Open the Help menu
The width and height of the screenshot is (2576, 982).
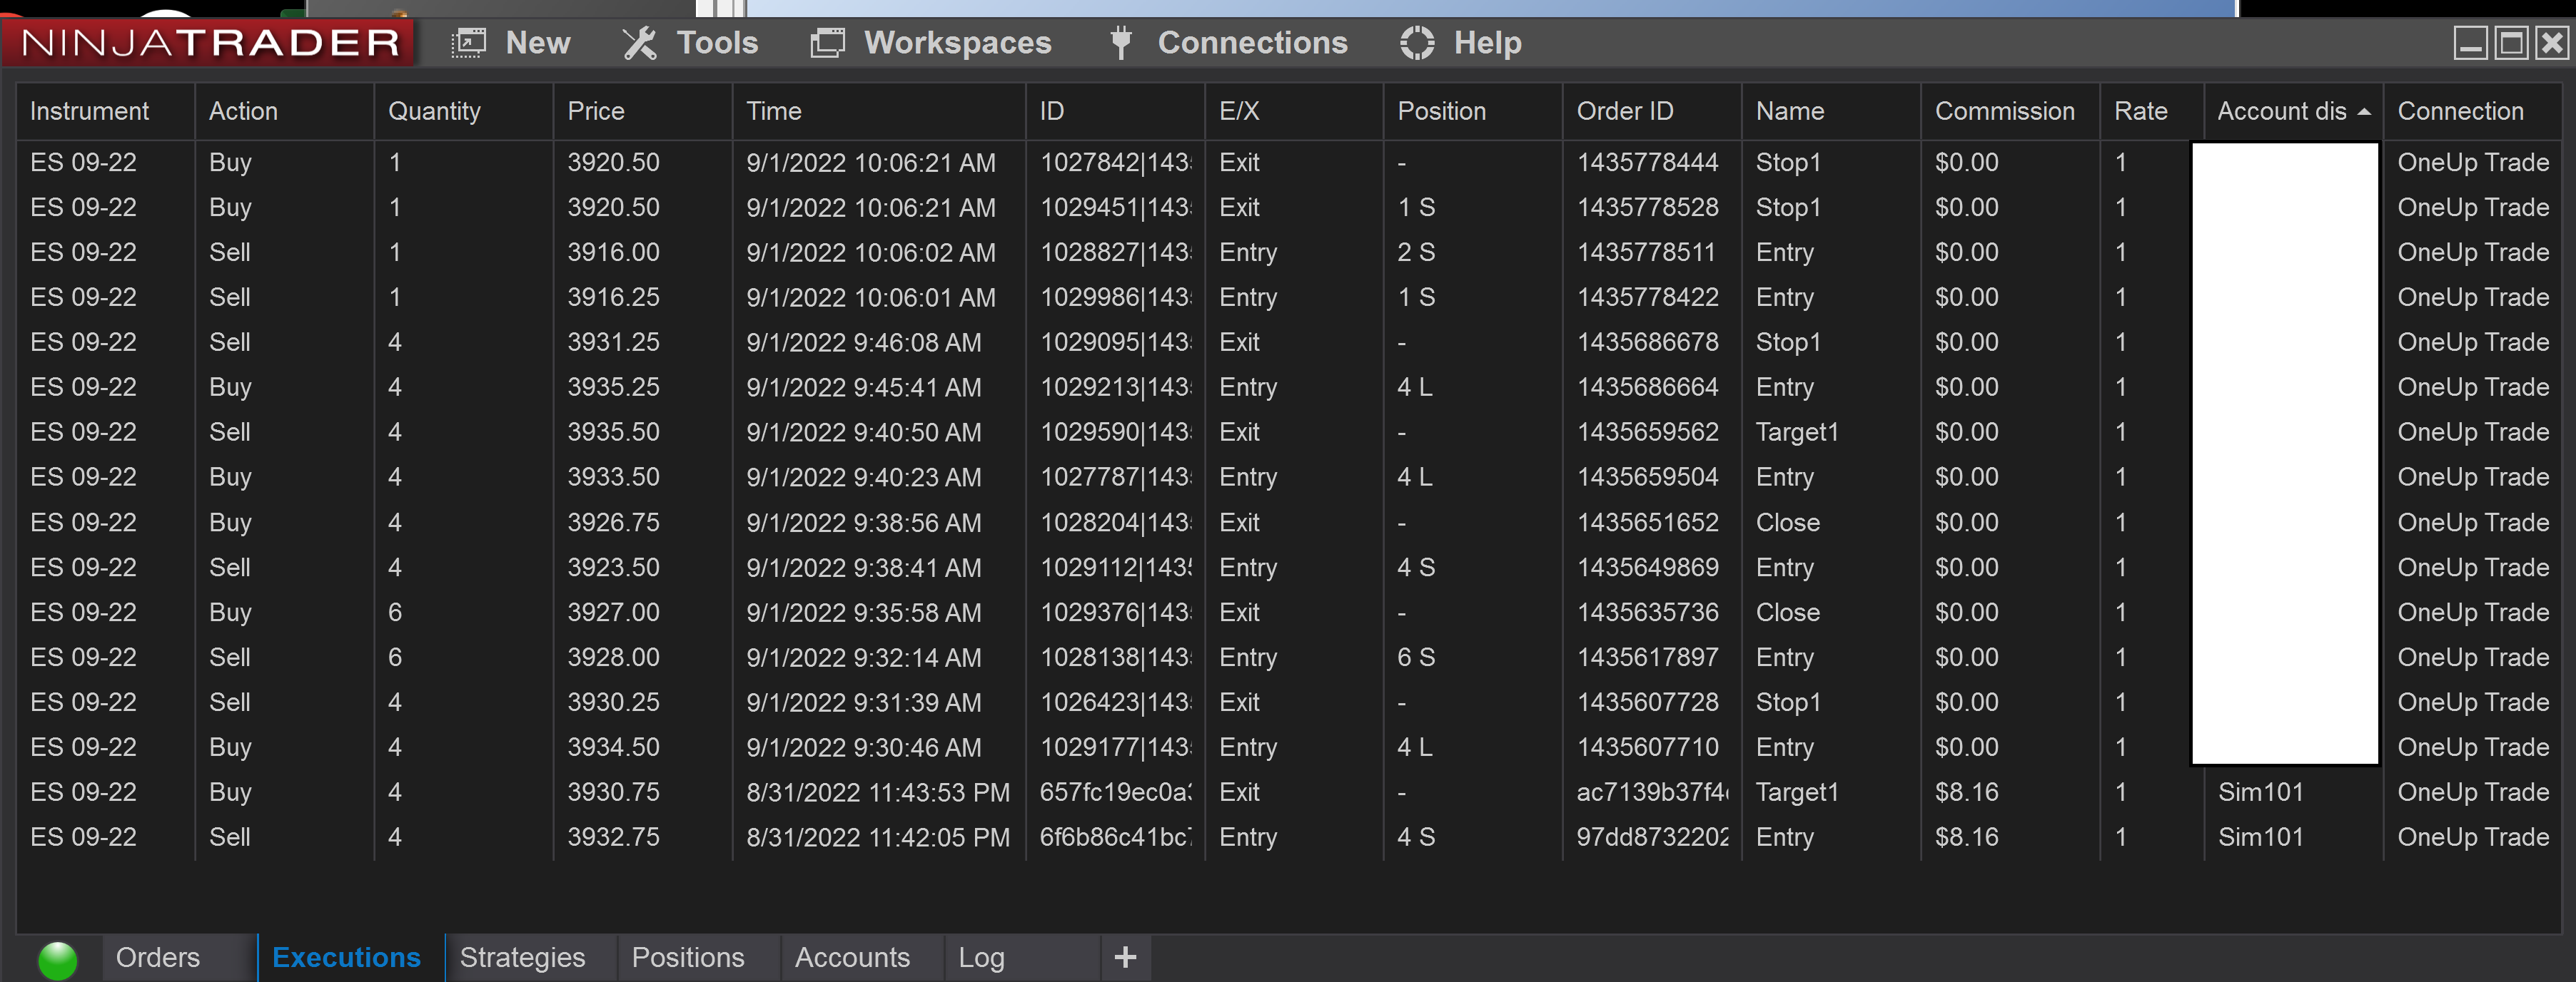pos(1487,43)
